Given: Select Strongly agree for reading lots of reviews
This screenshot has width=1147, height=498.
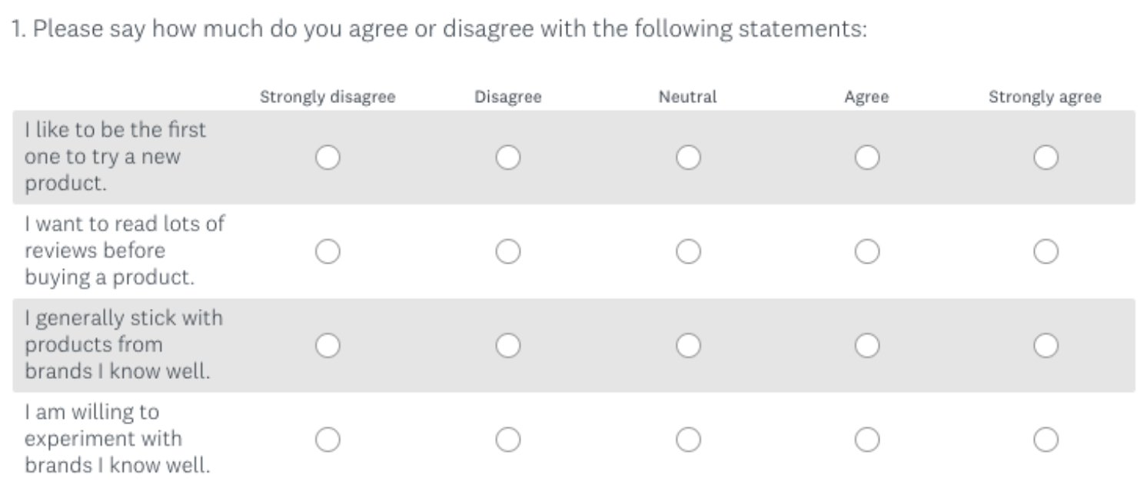Looking at the screenshot, I should pyautogui.click(x=1046, y=249).
